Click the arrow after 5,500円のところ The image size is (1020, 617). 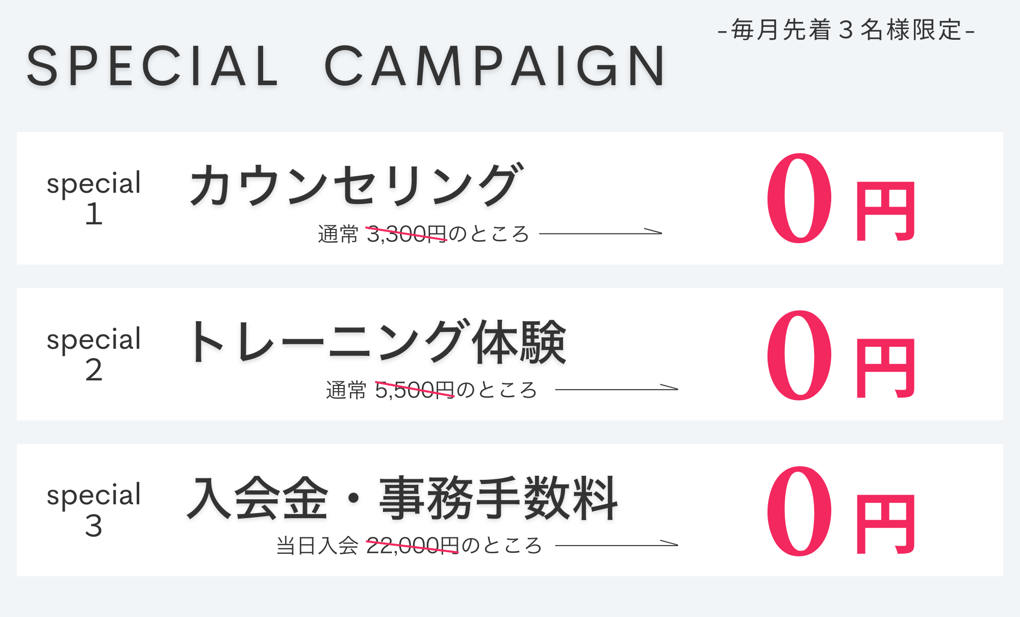pos(617,388)
